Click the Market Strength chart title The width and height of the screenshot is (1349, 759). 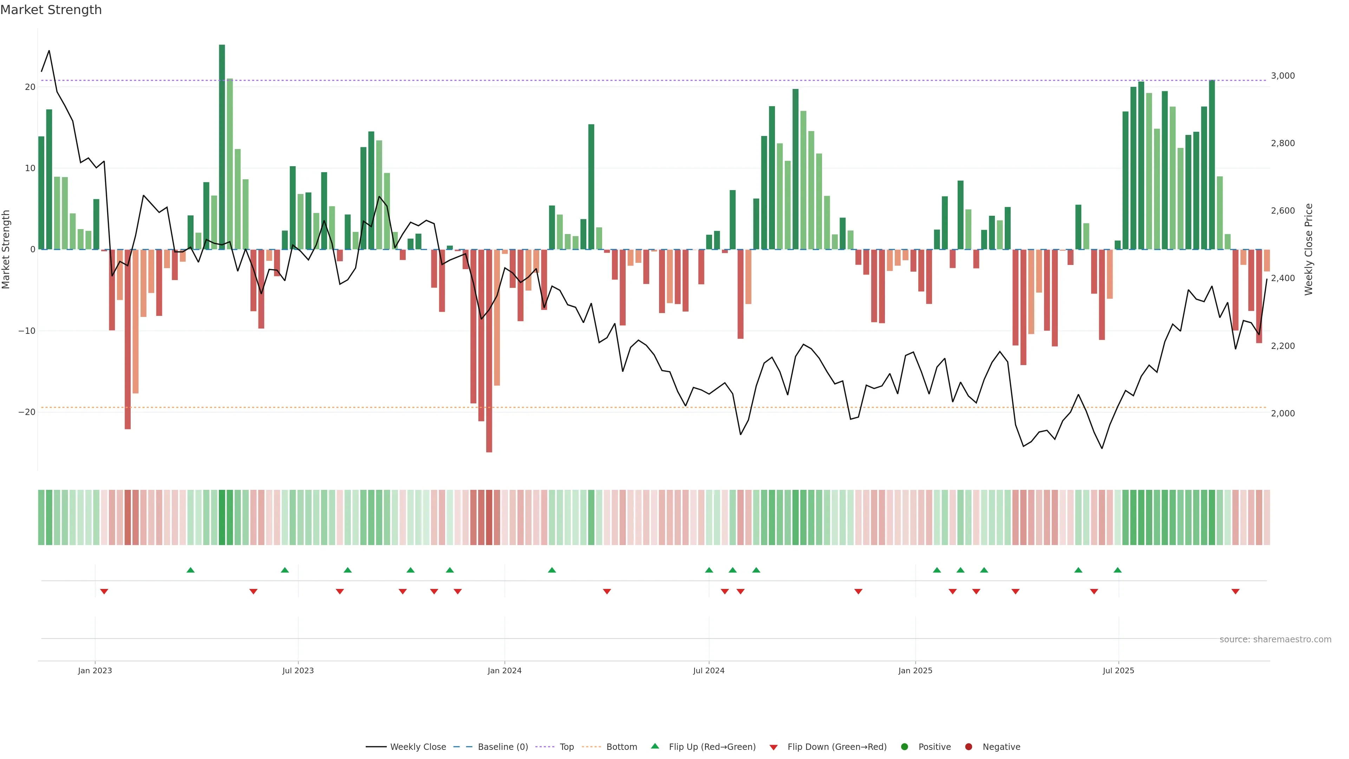[x=51, y=10]
